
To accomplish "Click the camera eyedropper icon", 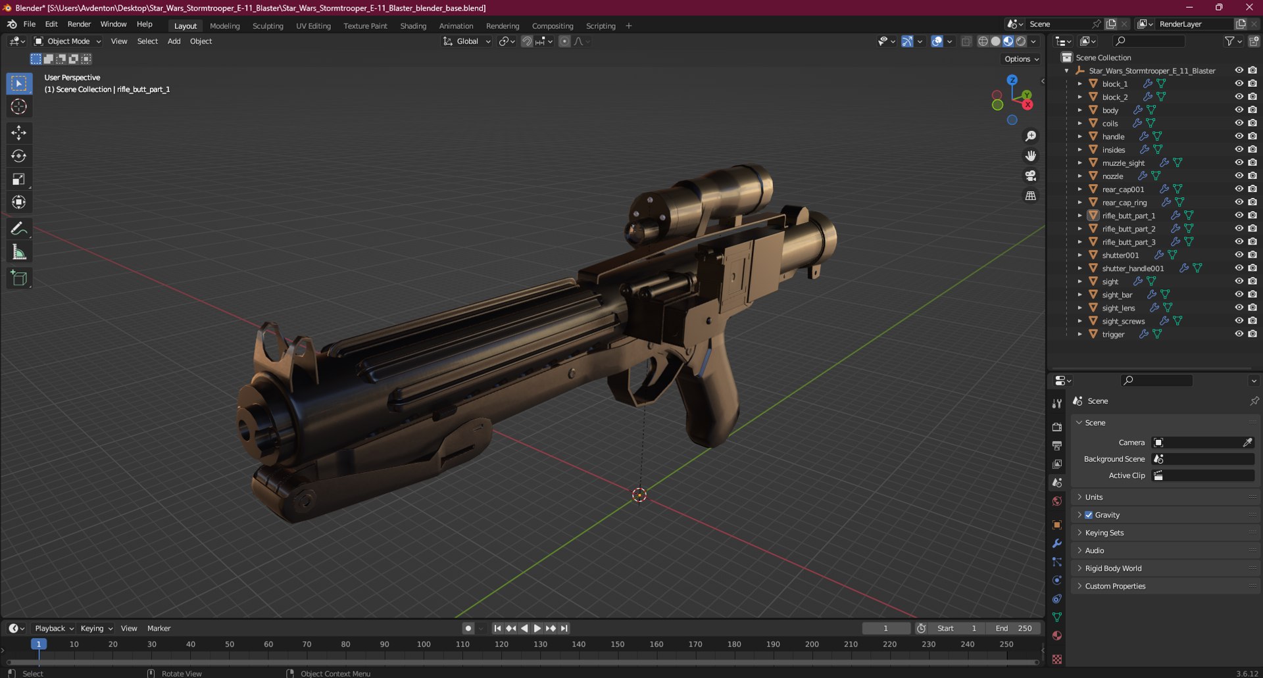I will pos(1247,443).
